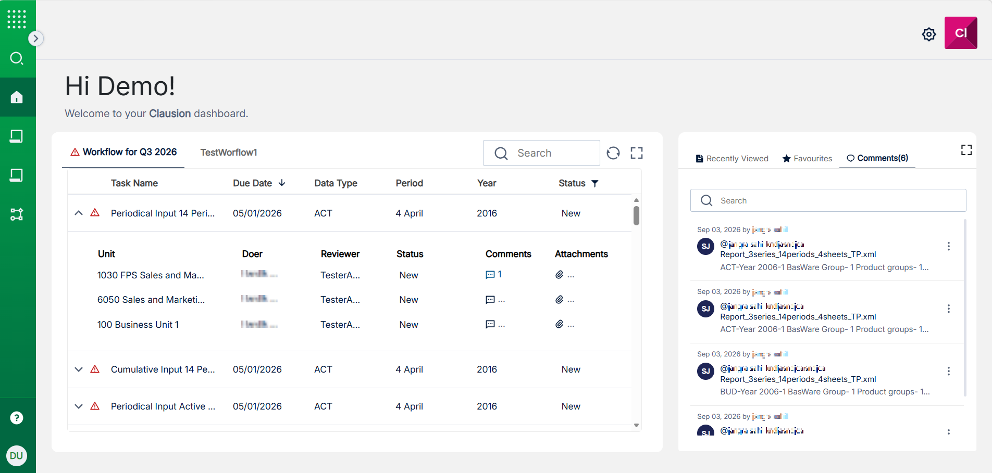Click the Task Name column header
The image size is (992, 473).
(x=134, y=183)
